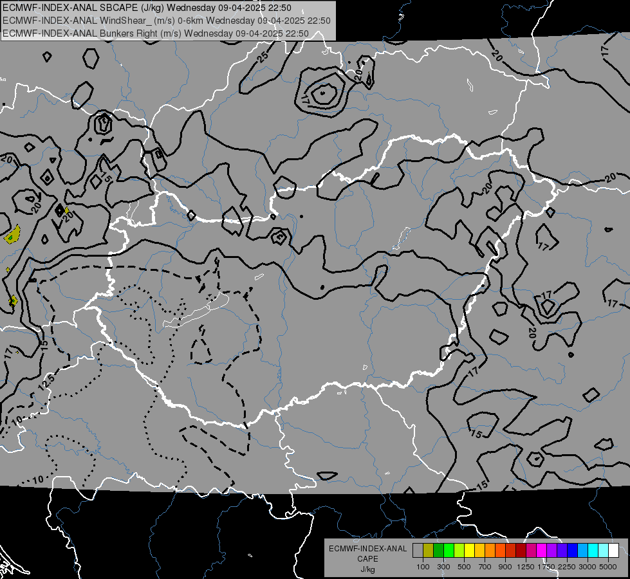Viewport: 630px width, 579px height.
Task: Click the 1750 legend scale value
Action: [x=547, y=567]
